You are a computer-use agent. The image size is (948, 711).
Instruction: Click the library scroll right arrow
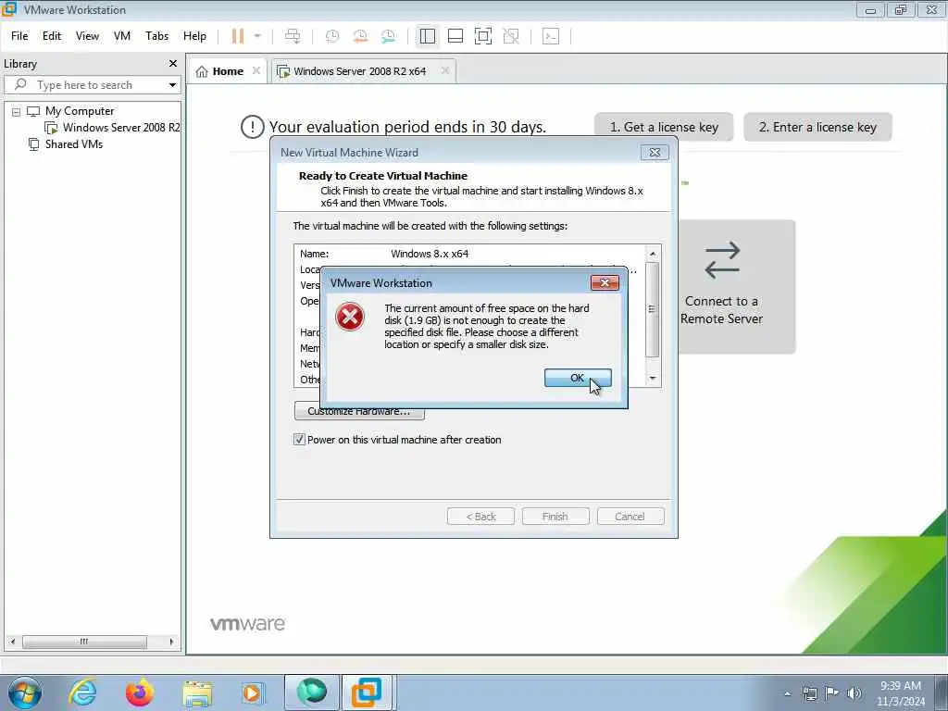(x=171, y=642)
